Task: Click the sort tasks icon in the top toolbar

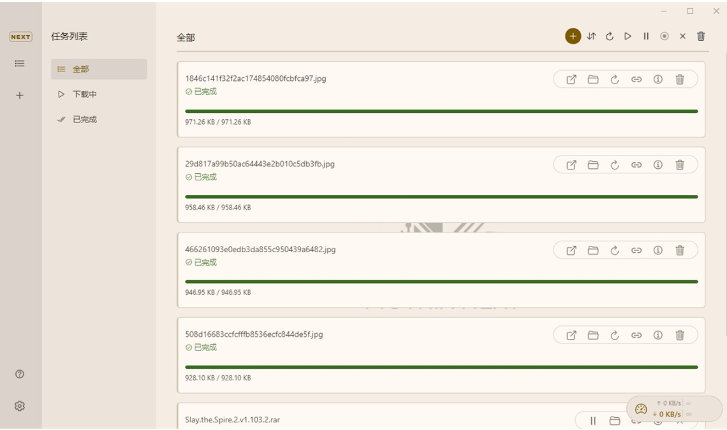Action: (591, 36)
